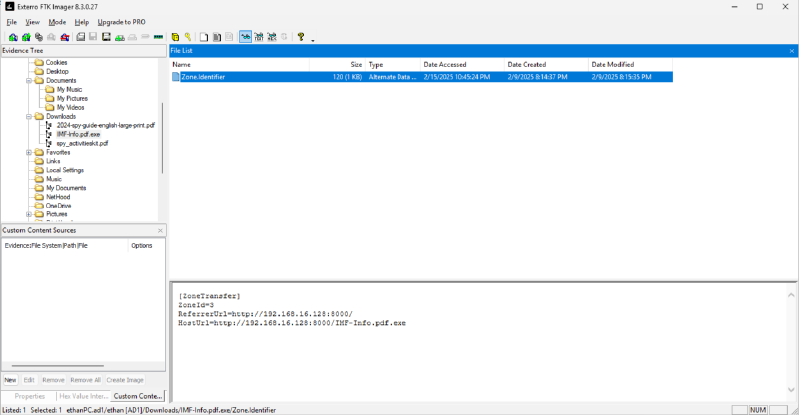Select IMF-Info.pdf.exe in Evidence Tree
This screenshot has width=799, height=415.
click(x=78, y=134)
